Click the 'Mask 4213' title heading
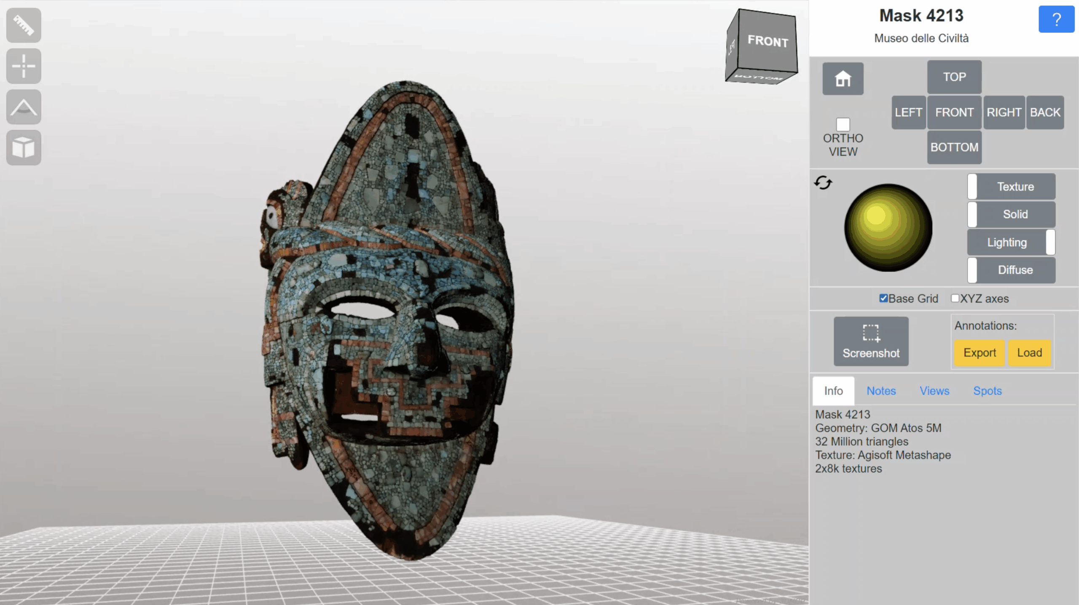Viewport: 1079px width, 605px height. coord(921,16)
